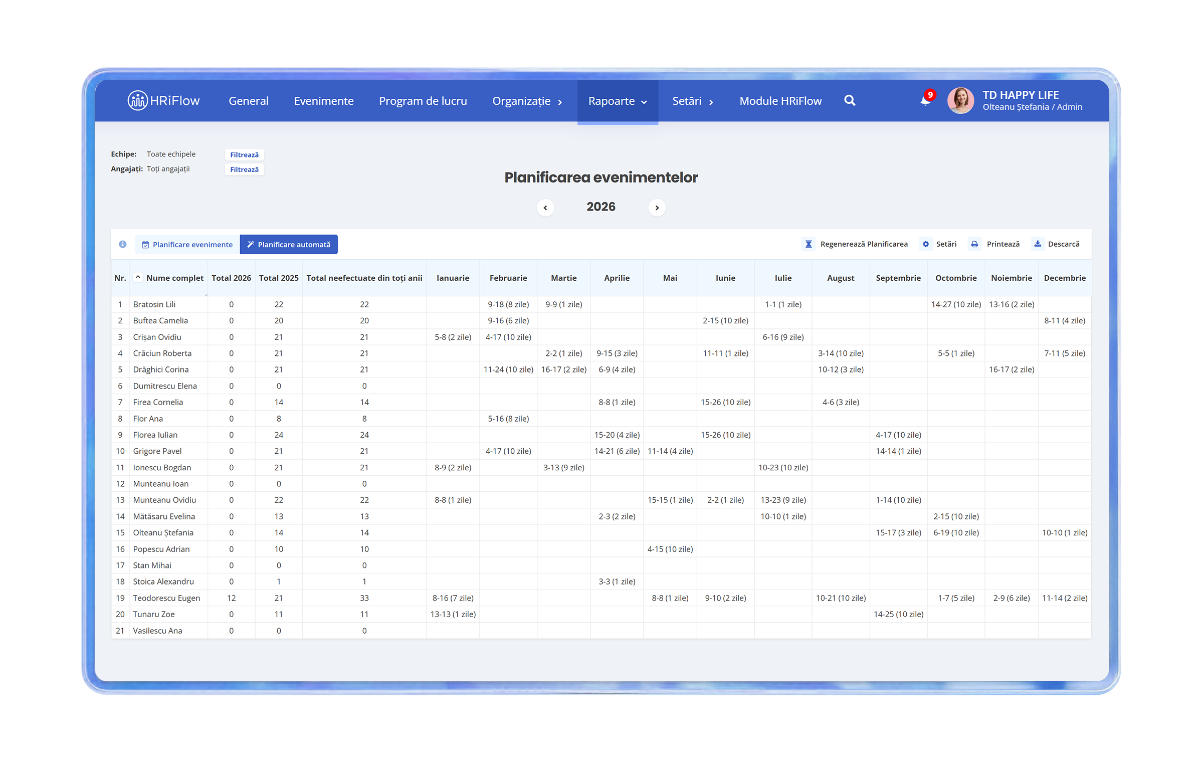Click the hourglass Regenerează icon

809,244
